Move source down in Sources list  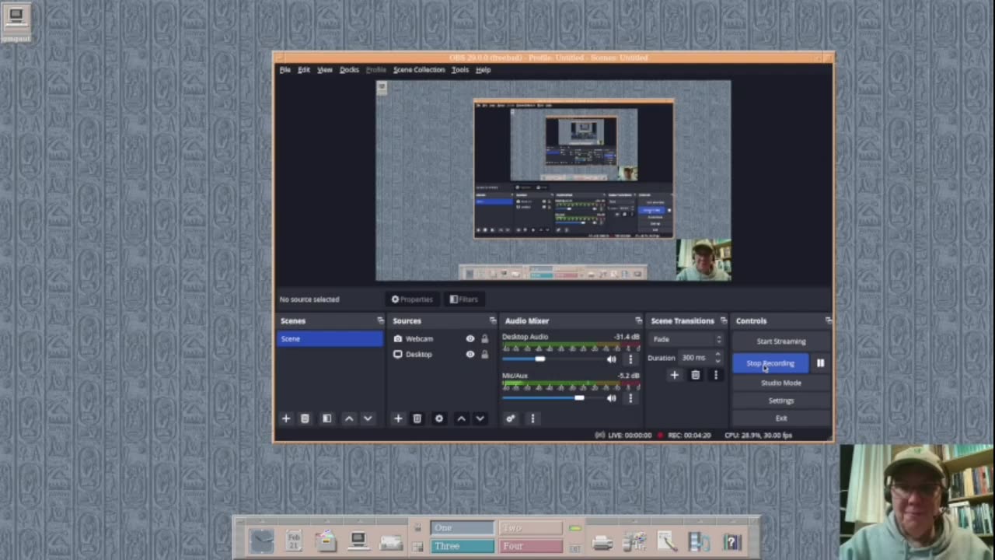coord(480,418)
